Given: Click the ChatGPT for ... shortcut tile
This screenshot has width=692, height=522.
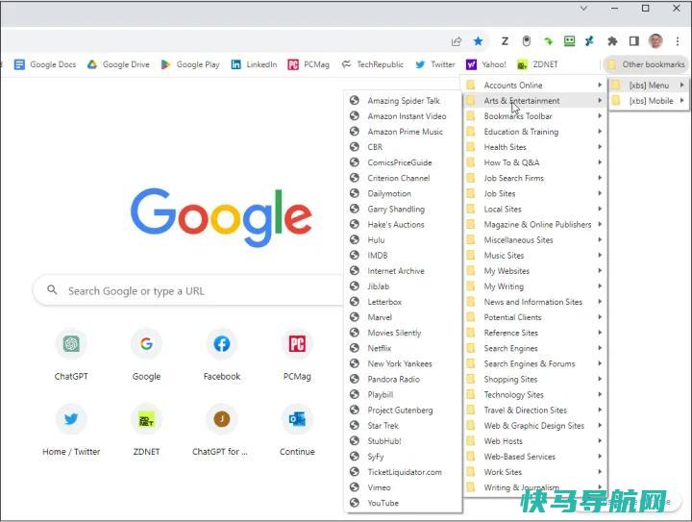Looking at the screenshot, I should 222,430.
